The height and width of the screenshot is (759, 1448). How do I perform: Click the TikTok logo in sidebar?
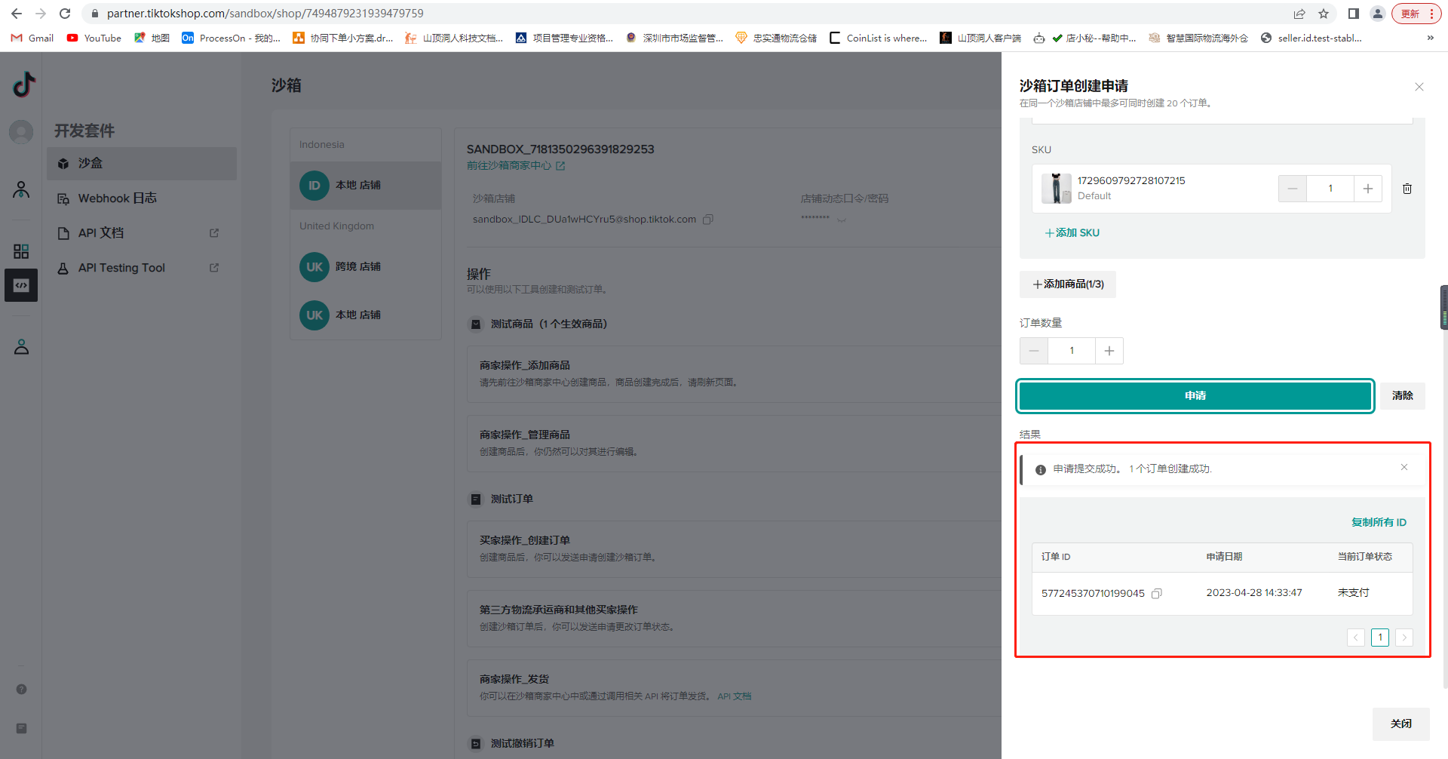click(23, 85)
